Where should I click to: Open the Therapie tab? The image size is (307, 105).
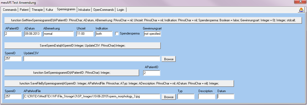37,9
